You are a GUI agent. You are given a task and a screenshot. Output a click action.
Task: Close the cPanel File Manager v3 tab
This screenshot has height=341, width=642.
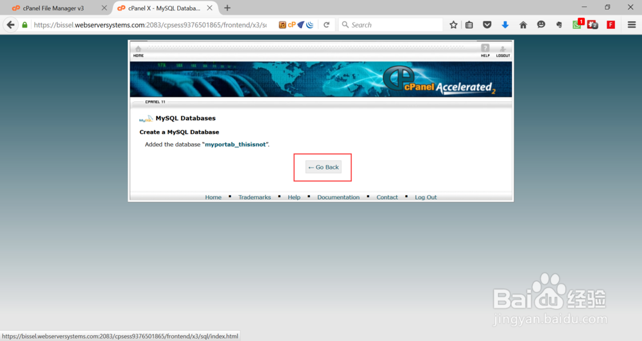tap(104, 8)
